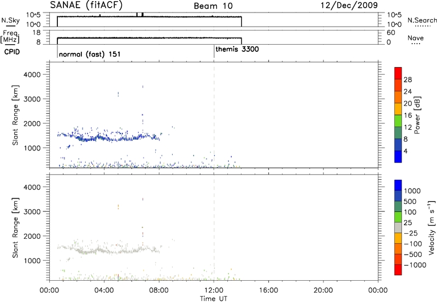Click the 12/Dec/2009 date text
437x302 pixels.
click(349, 5)
